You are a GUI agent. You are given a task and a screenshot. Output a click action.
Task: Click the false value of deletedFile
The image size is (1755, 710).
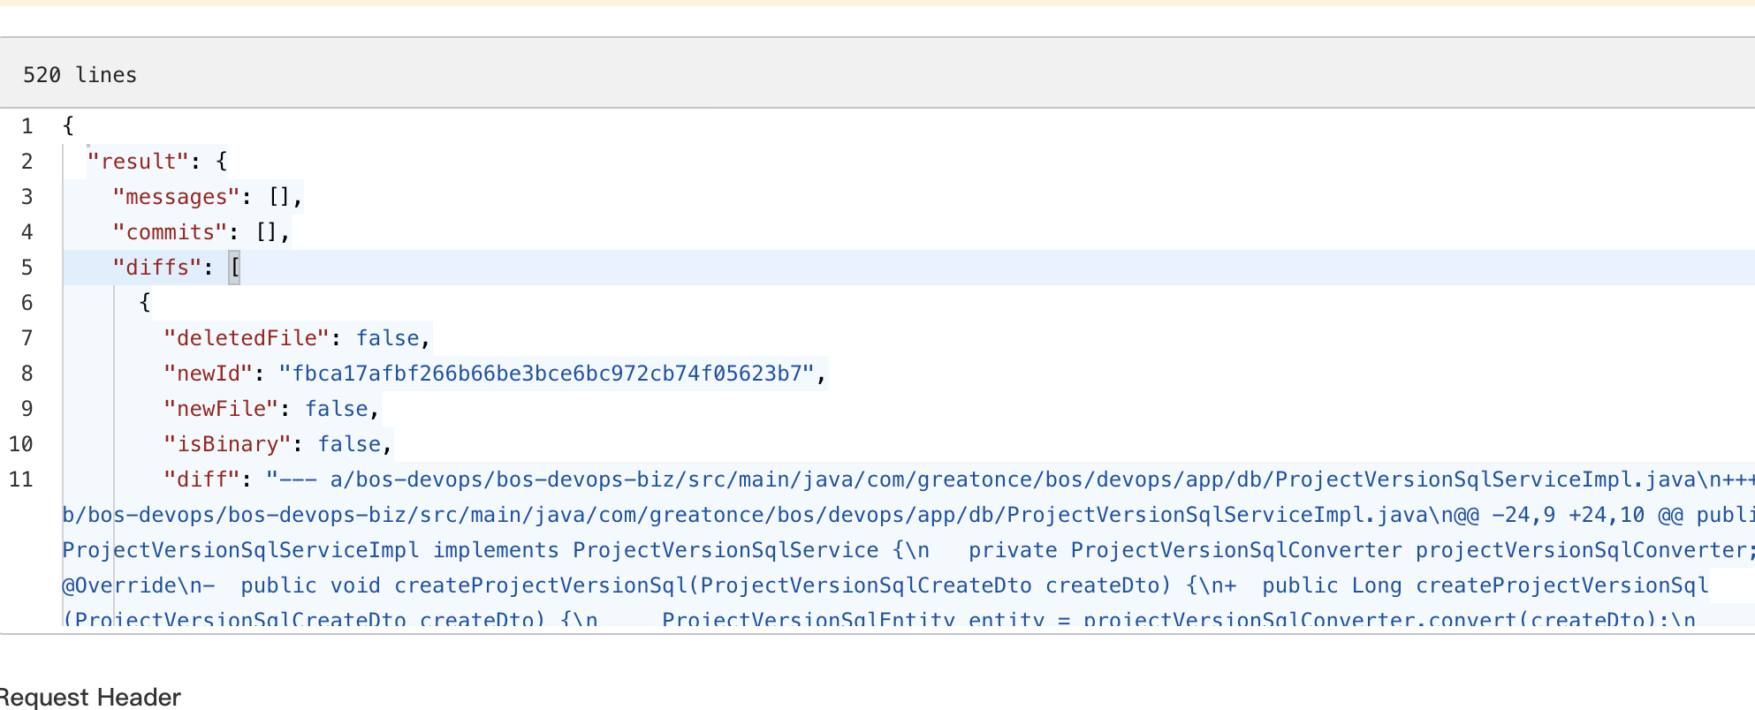tap(388, 338)
